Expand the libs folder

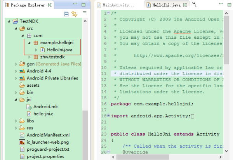click(16, 121)
